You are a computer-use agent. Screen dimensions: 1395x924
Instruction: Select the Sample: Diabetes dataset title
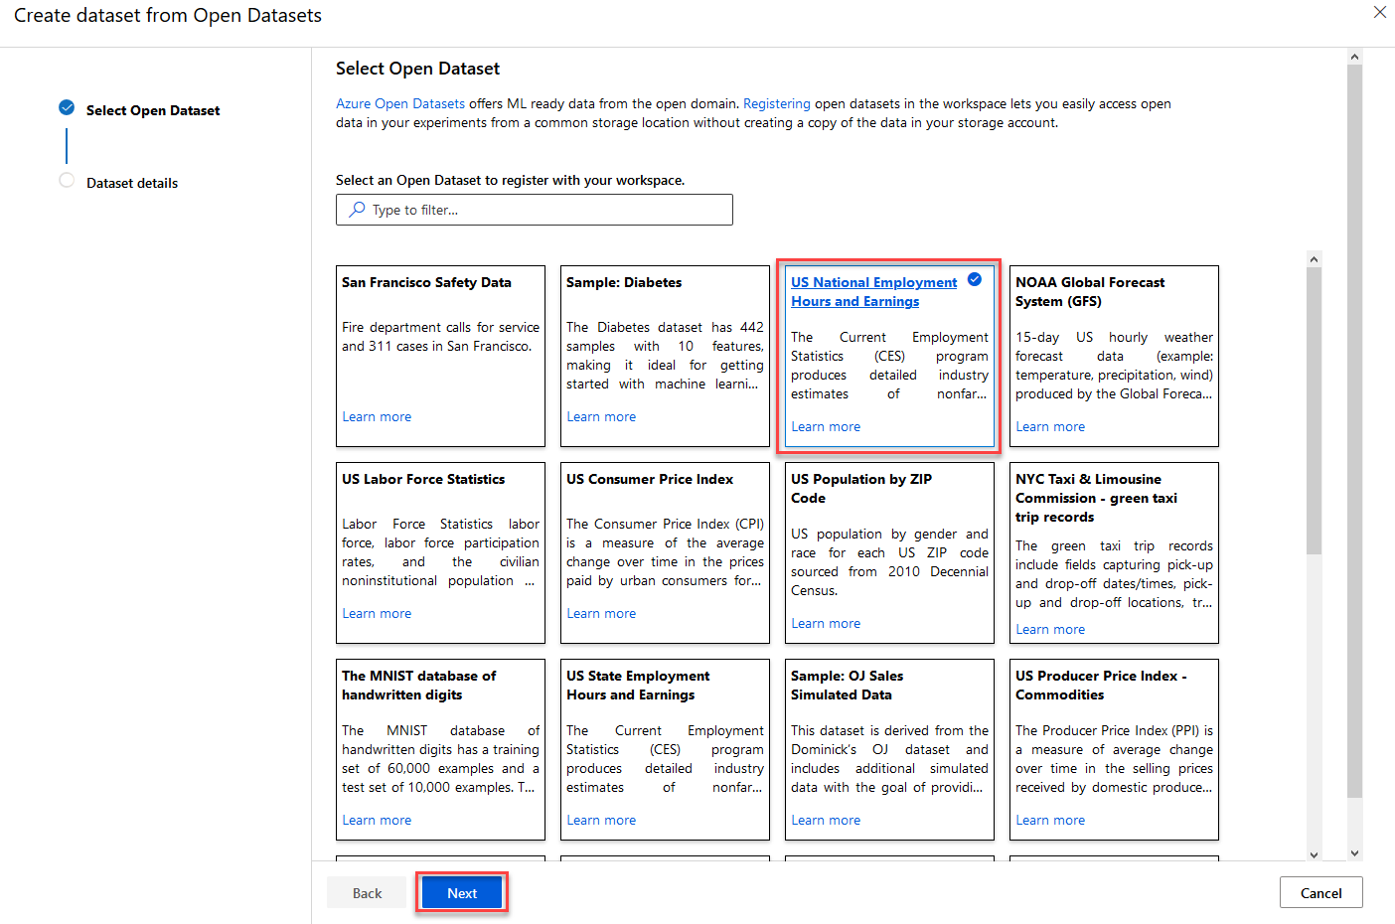click(x=624, y=282)
